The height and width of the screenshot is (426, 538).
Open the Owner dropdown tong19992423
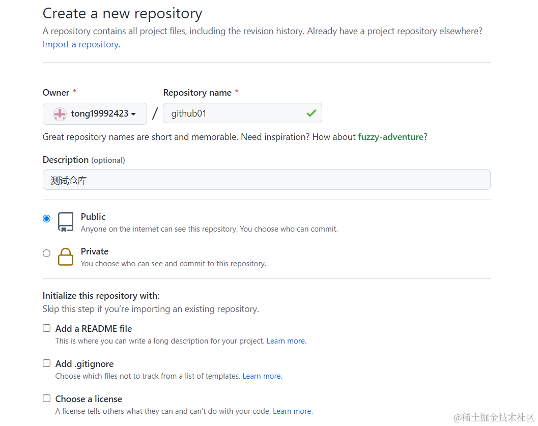tap(95, 113)
